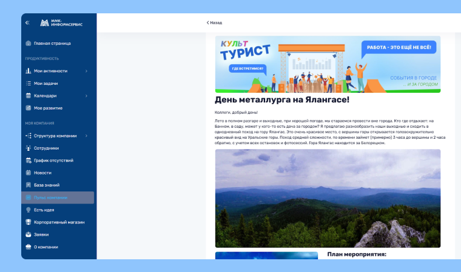Click the checklist icon beside Мои задачи
Viewport: 461px width, 272px height.
(x=29, y=84)
